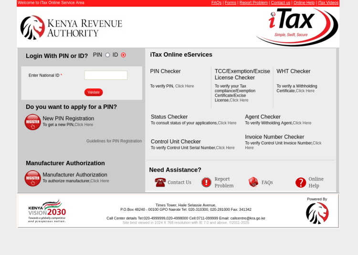Click the Status Checker heading
Viewport: 358px width, 255px height.
point(169,117)
